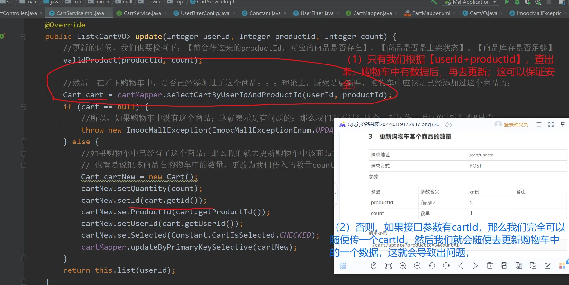Click the image format convert icon
The width and height of the screenshot is (569, 285).
coord(519,266)
